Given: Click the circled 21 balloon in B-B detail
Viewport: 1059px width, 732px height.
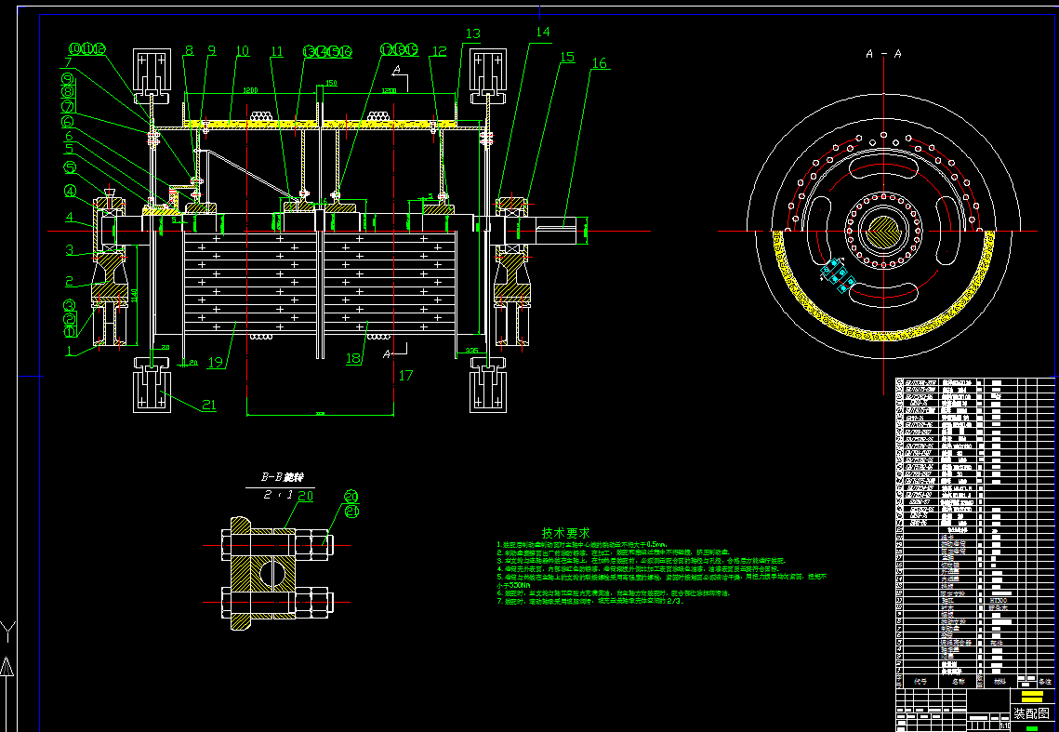Looking at the screenshot, I should pyautogui.click(x=351, y=512).
